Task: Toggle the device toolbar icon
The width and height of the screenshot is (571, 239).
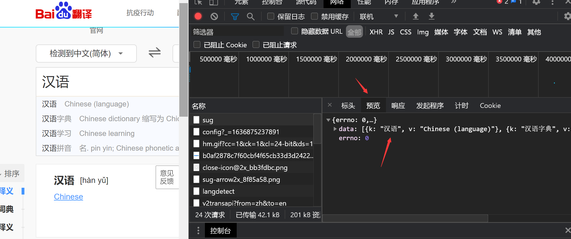Action: click(213, 2)
